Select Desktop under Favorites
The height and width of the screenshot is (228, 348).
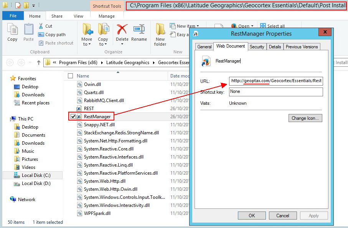[x=30, y=87]
